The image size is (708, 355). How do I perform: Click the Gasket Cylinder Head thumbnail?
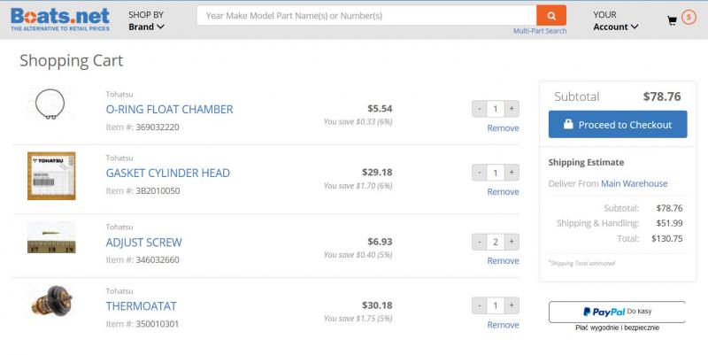click(x=51, y=174)
